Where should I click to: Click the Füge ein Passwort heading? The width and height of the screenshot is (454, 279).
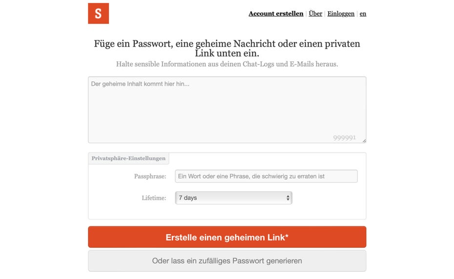(227, 48)
